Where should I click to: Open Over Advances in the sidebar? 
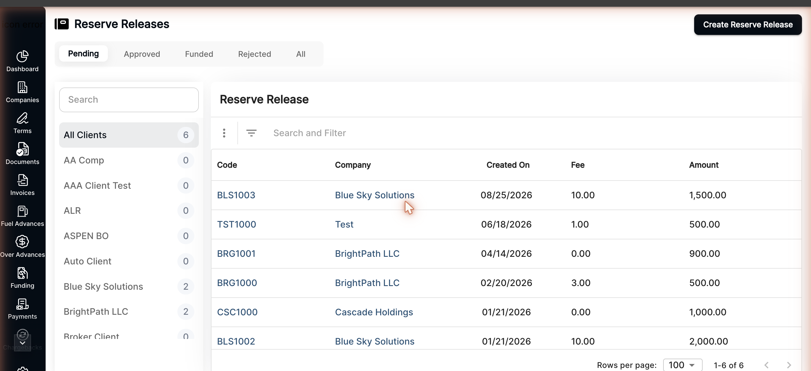(x=22, y=242)
